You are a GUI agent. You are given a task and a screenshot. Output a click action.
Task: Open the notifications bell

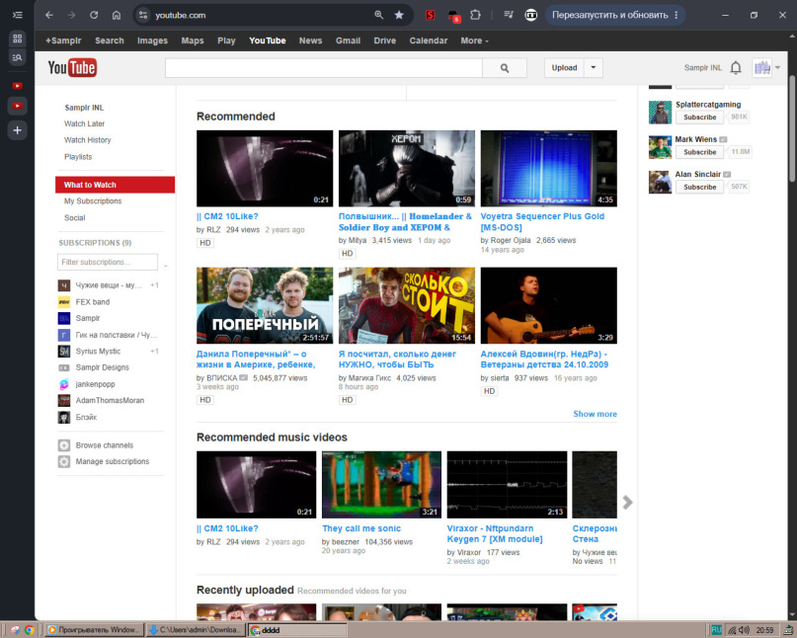[736, 67]
